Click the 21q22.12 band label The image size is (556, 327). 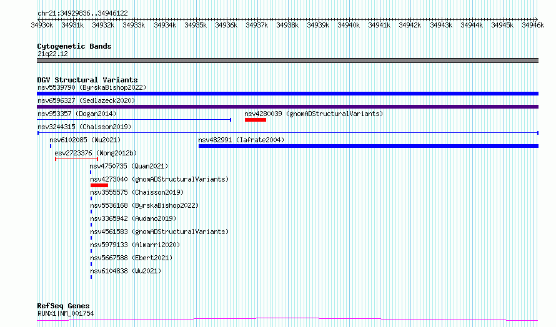[x=52, y=54]
